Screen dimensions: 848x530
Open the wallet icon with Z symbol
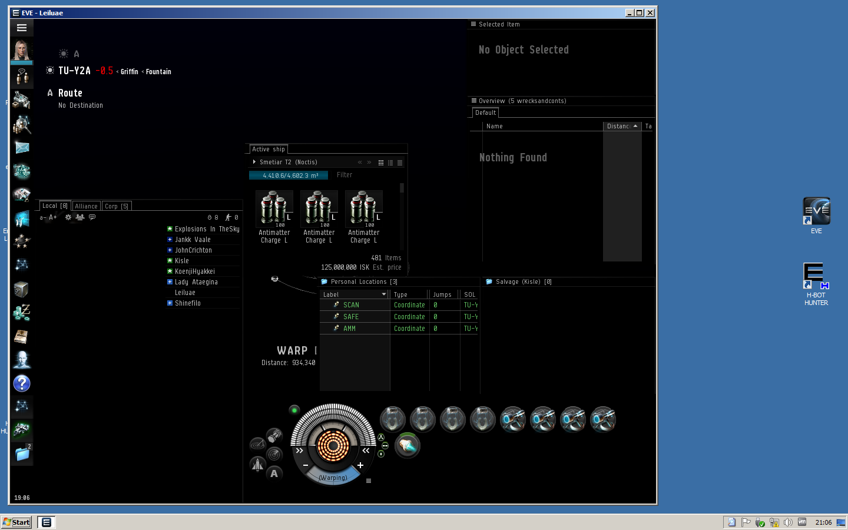click(22, 313)
